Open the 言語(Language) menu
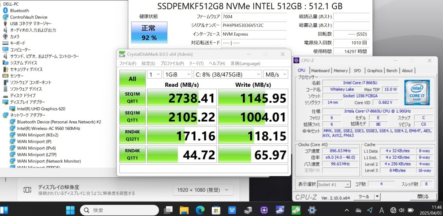Screen dimensions: 443x216 coord(245,64)
